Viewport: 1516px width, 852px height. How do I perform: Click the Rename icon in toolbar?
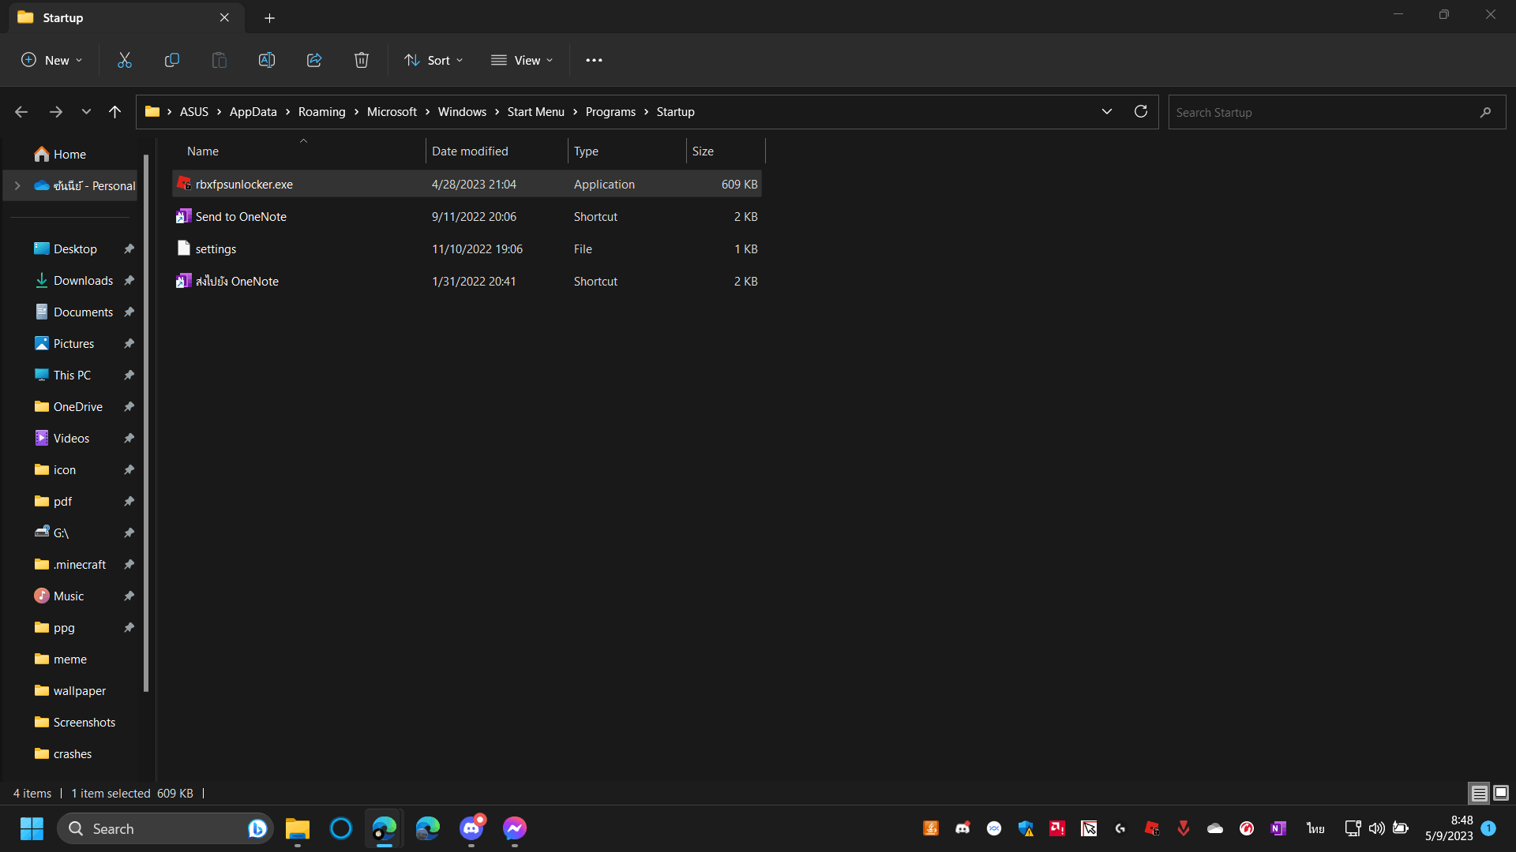267,60
